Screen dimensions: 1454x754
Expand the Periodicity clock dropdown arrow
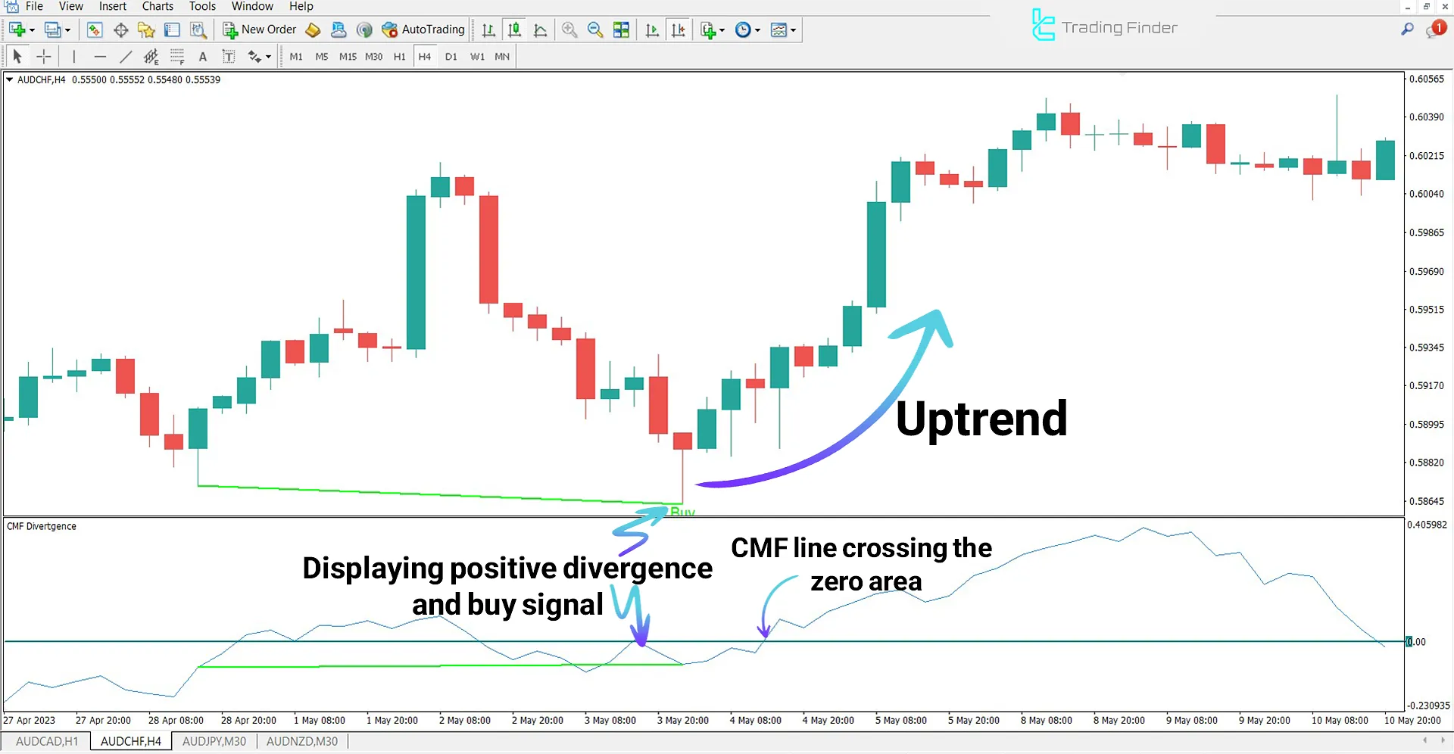tap(757, 30)
